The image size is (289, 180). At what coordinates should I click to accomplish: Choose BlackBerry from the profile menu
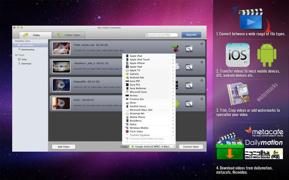(x=149, y=121)
